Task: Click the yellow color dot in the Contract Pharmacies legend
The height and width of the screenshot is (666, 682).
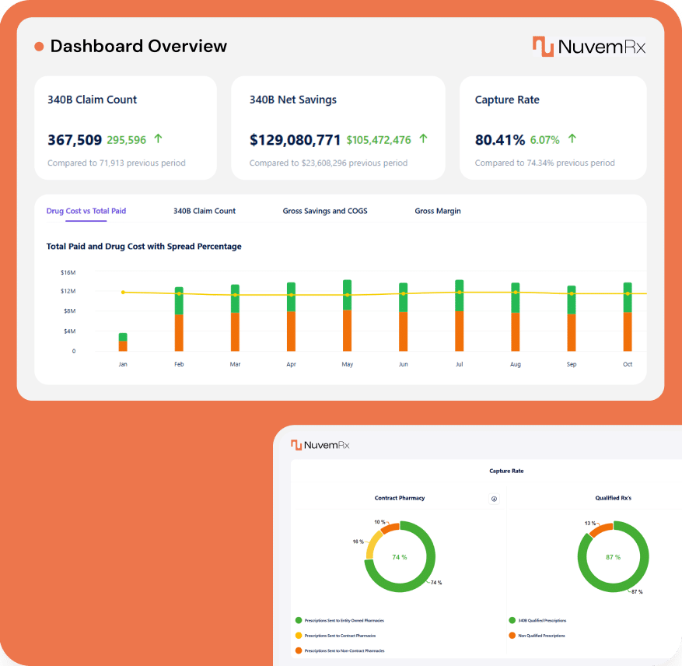Action: [x=298, y=636]
